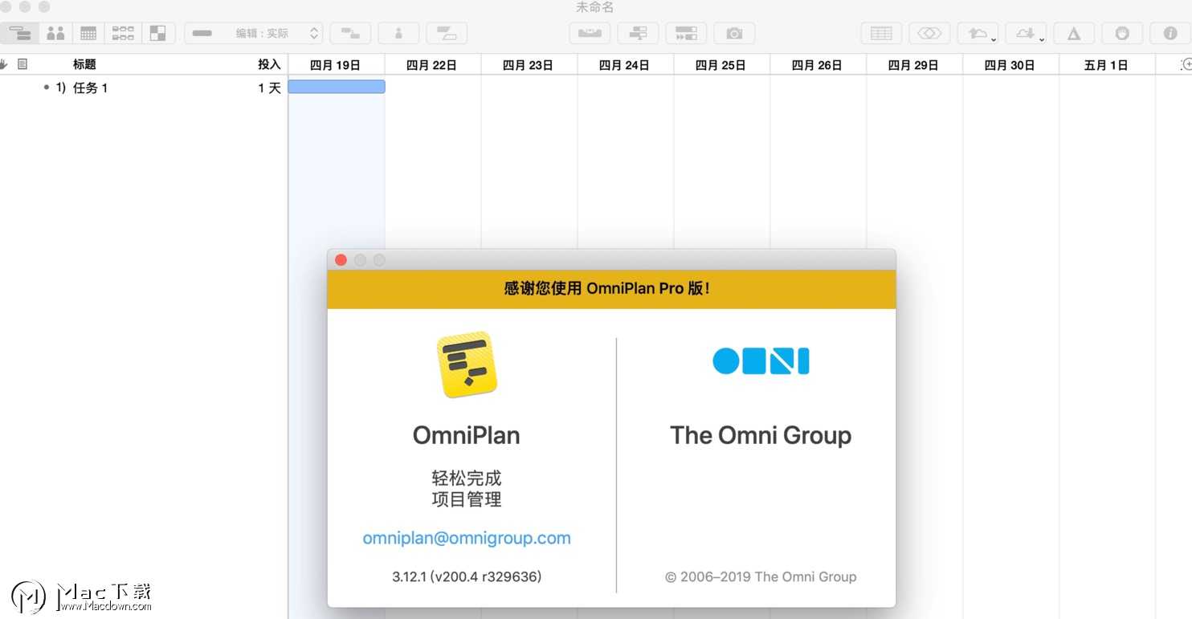Open the Inspector info button
The width and height of the screenshot is (1192, 619).
1170,33
